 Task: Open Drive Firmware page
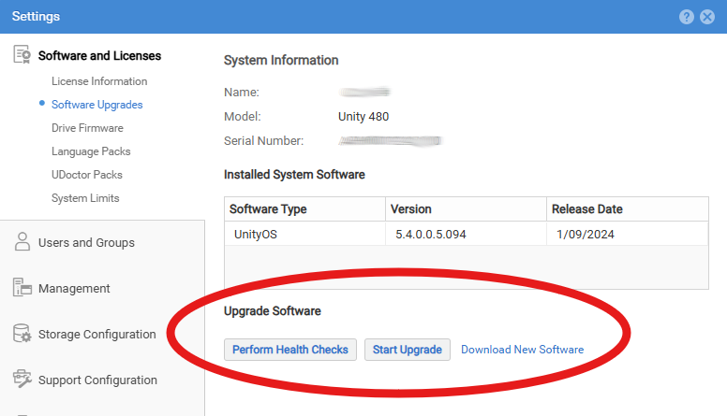tap(87, 128)
